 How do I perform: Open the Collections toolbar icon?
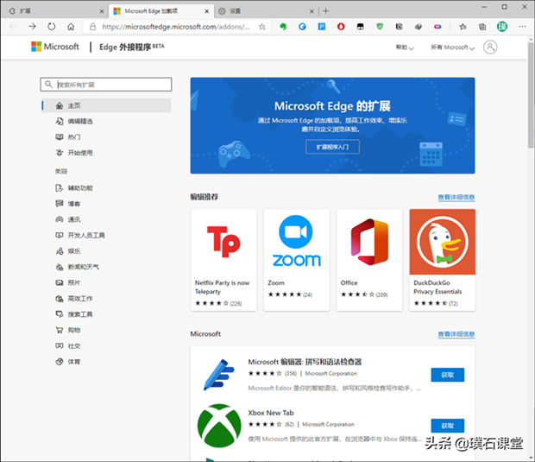tap(482, 27)
